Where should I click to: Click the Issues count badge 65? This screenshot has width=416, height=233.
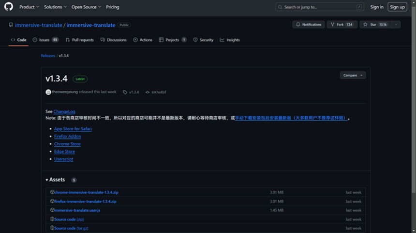pyautogui.click(x=55, y=40)
